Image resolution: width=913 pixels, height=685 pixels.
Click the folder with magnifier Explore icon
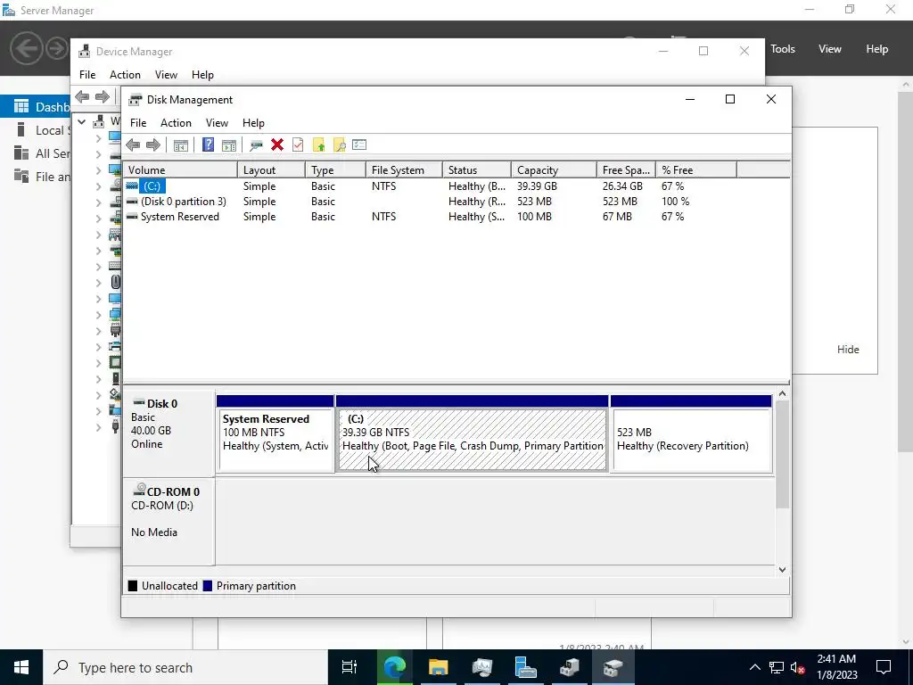(339, 145)
